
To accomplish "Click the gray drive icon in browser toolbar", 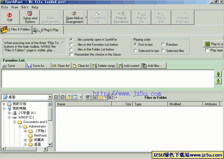I will point(94,97).
